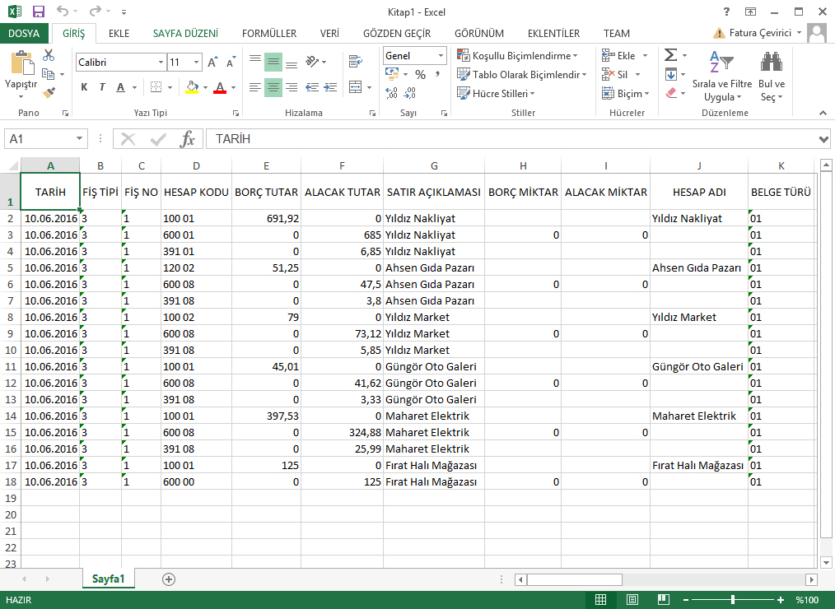Screen dimensions: 835x609
Task: Increase decimal places
Action: pyautogui.click(x=391, y=94)
